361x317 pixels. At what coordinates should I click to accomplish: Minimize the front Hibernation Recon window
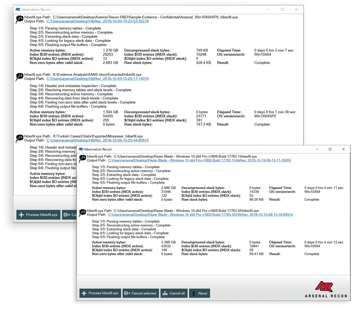pos(317,149)
